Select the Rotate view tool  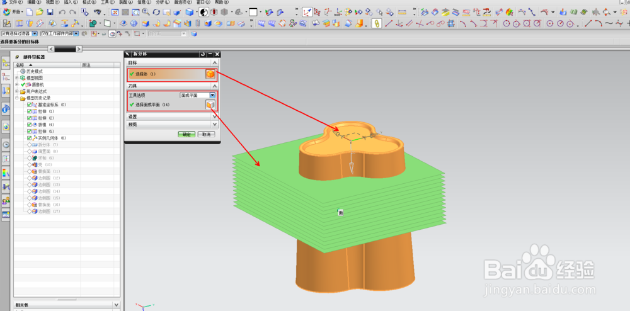tap(156, 12)
